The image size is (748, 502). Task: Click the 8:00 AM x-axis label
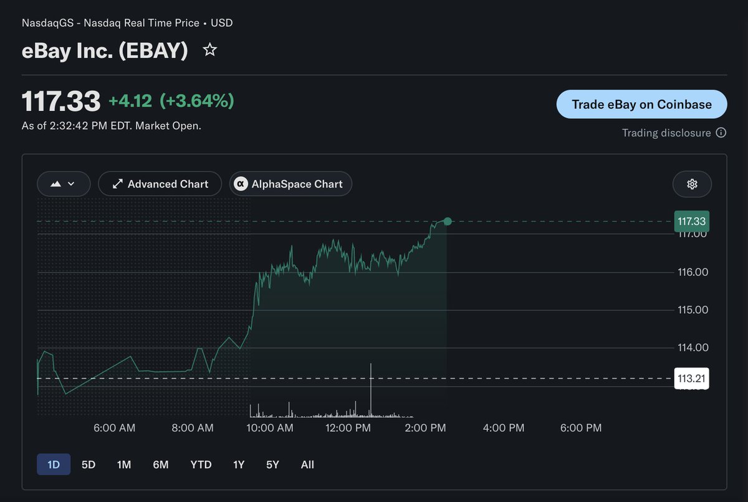pos(193,428)
